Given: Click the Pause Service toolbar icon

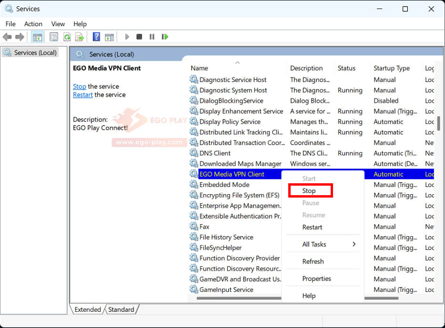Looking at the screenshot, I should click(x=152, y=37).
